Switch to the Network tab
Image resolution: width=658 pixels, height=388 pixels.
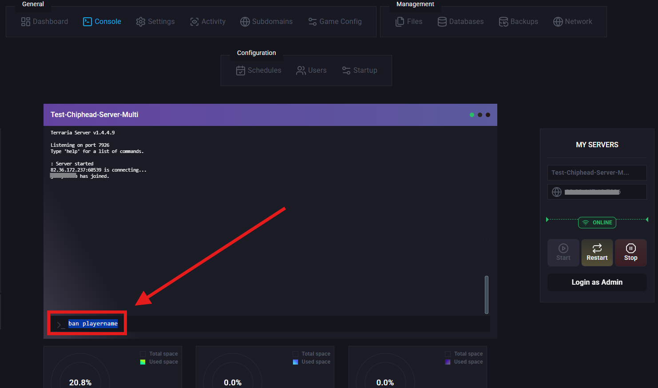(572, 21)
